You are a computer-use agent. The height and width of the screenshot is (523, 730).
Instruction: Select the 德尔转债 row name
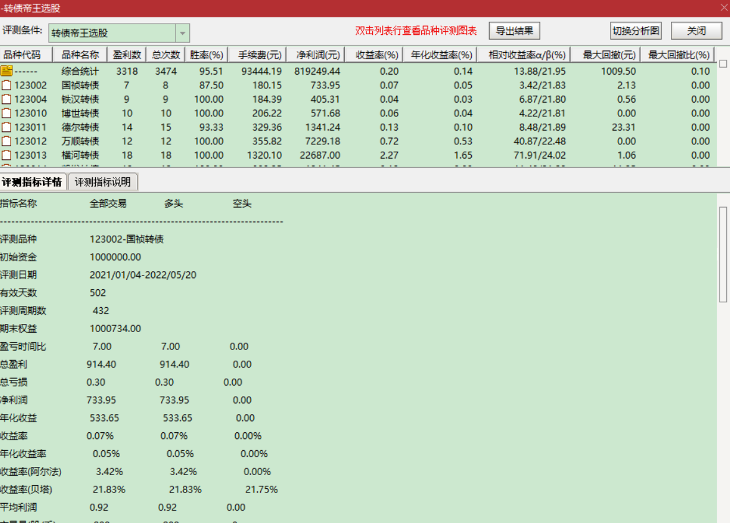[80, 127]
